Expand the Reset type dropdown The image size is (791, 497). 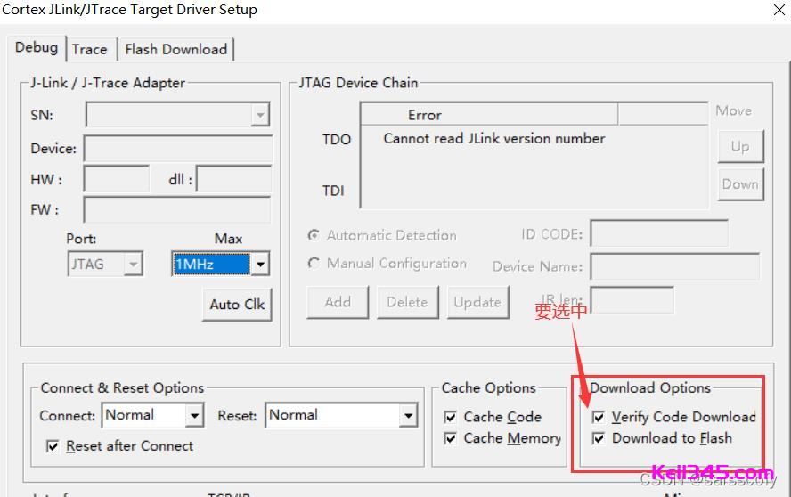(408, 415)
